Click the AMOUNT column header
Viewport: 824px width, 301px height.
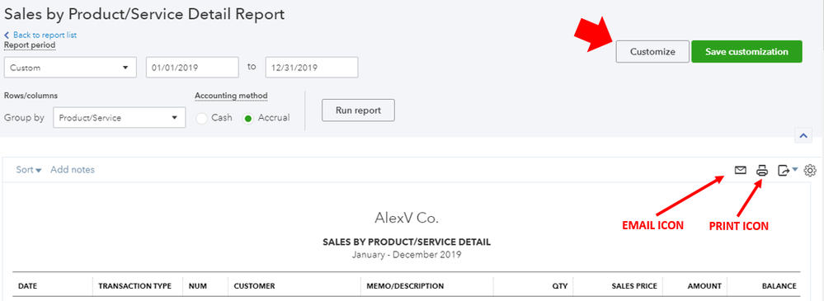(x=704, y=286)
